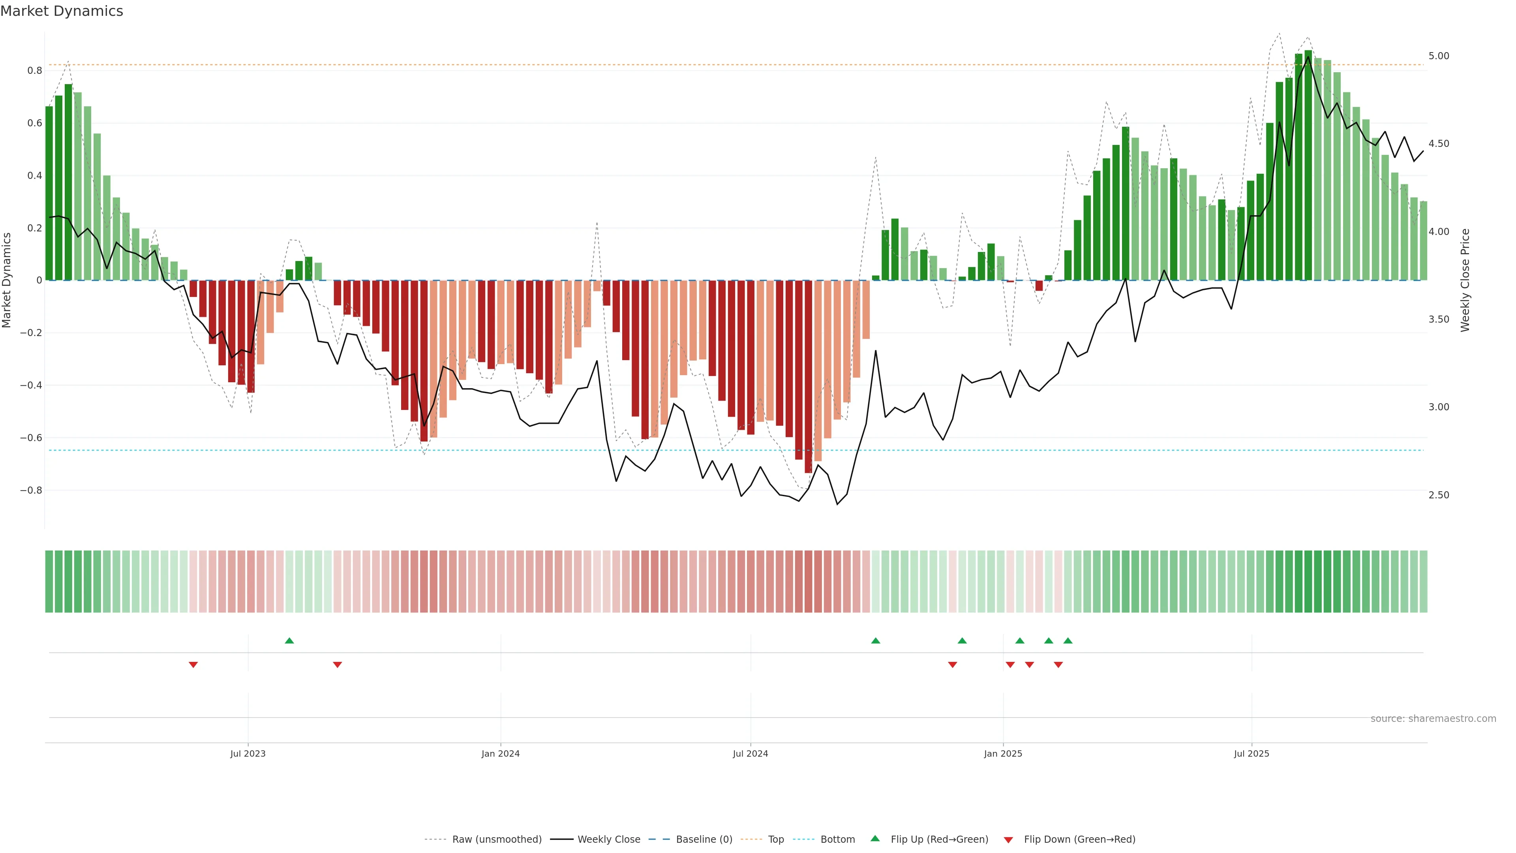Click the Weekly Close Price axis title
Image resolution: width=1516 pixels, height=853 pixels.
pyautogui.click(x=1465, y=280)
